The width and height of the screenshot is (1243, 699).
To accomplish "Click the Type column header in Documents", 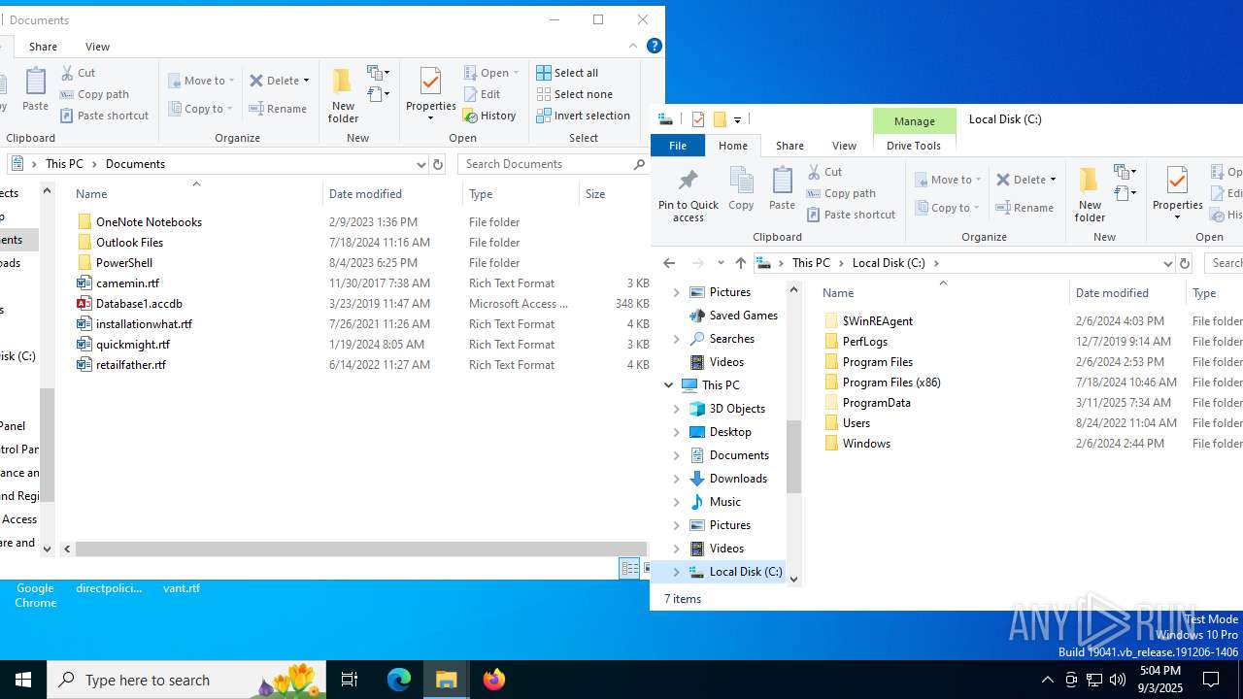I will 521,194.
